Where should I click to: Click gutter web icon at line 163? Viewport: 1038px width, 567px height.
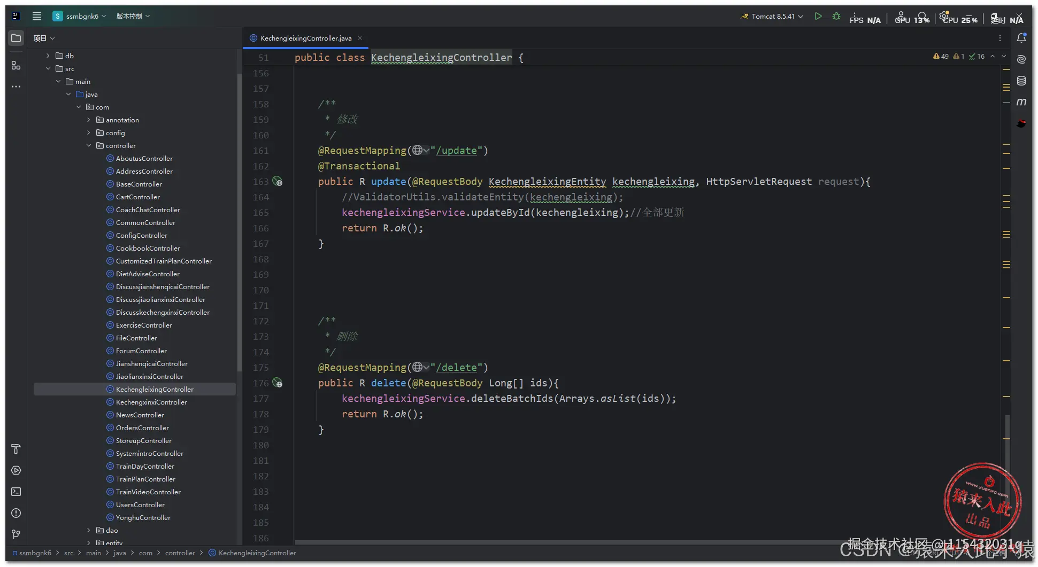(278, 181)
